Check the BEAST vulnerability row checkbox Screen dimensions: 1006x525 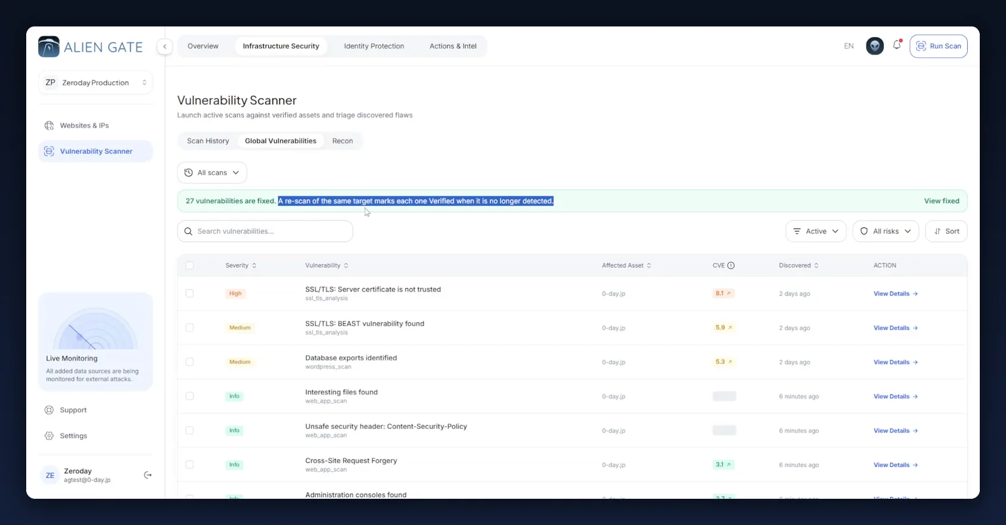[x=190, y=327]
